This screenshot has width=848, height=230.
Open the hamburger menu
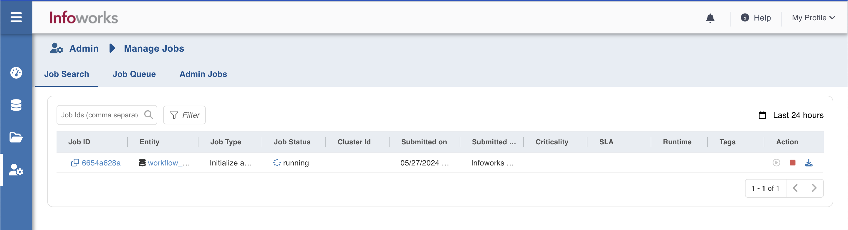pyautogui.click(x=16, y=17)
